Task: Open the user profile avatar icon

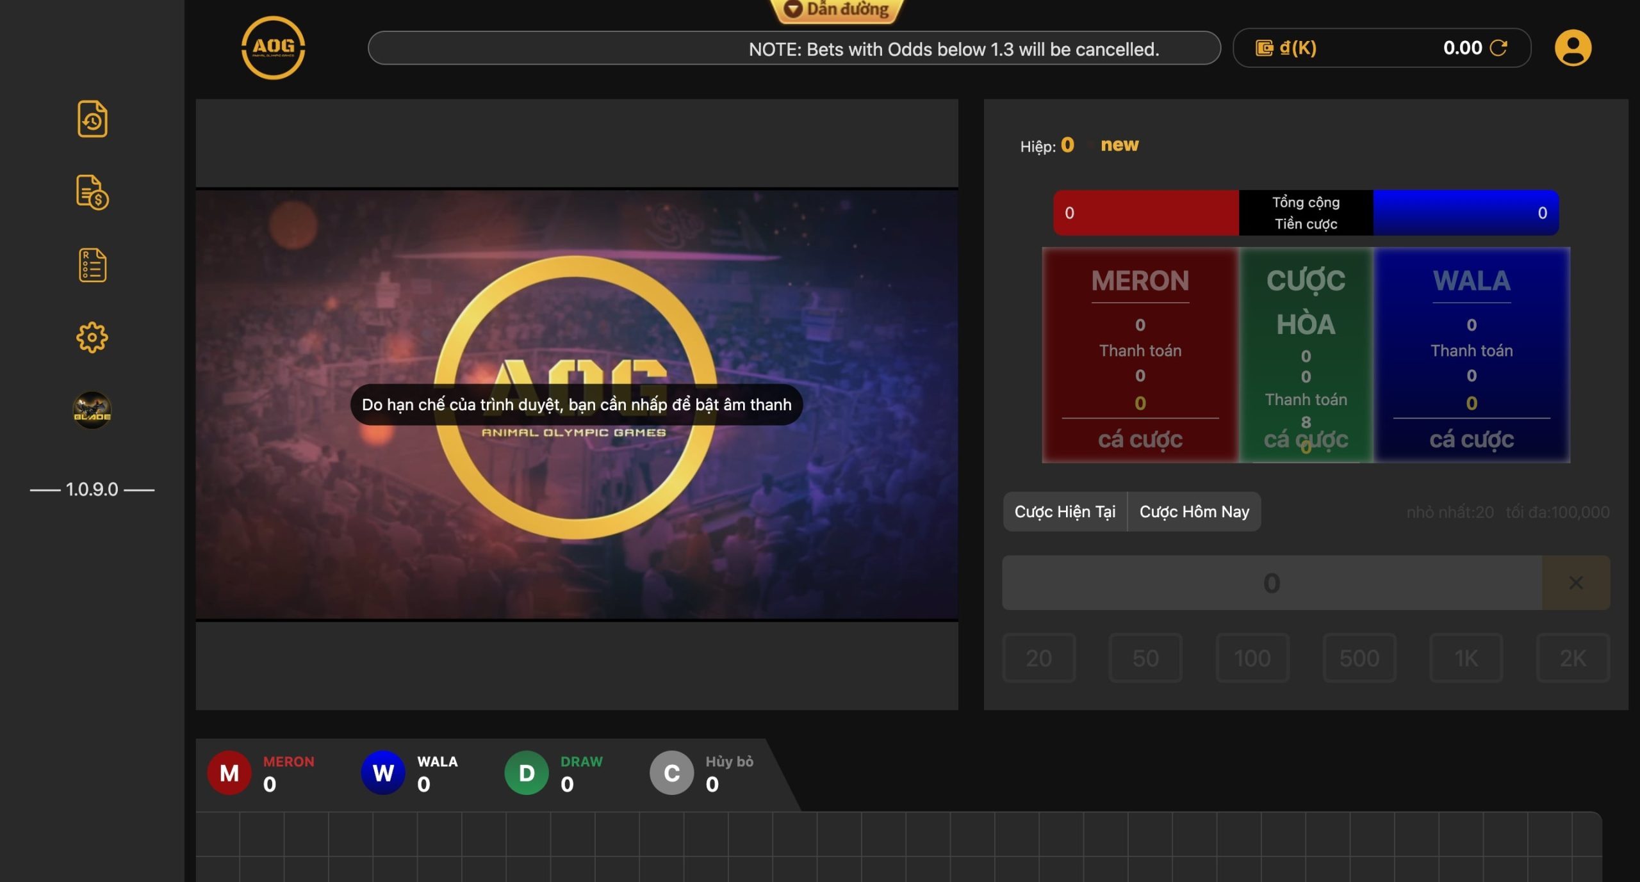Action: pos(1573,48)
